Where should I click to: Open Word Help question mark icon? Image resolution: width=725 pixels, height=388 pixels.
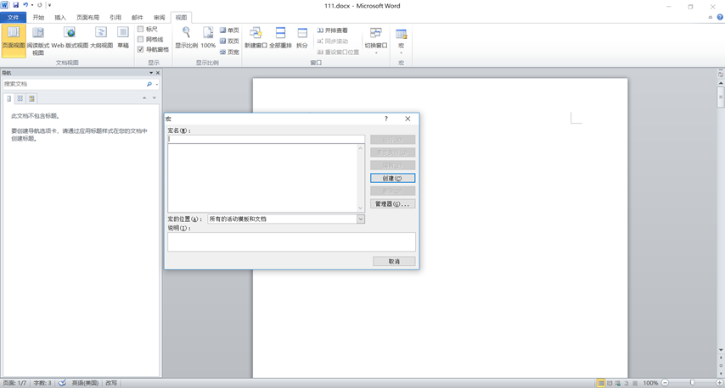(x=720, y=17)
